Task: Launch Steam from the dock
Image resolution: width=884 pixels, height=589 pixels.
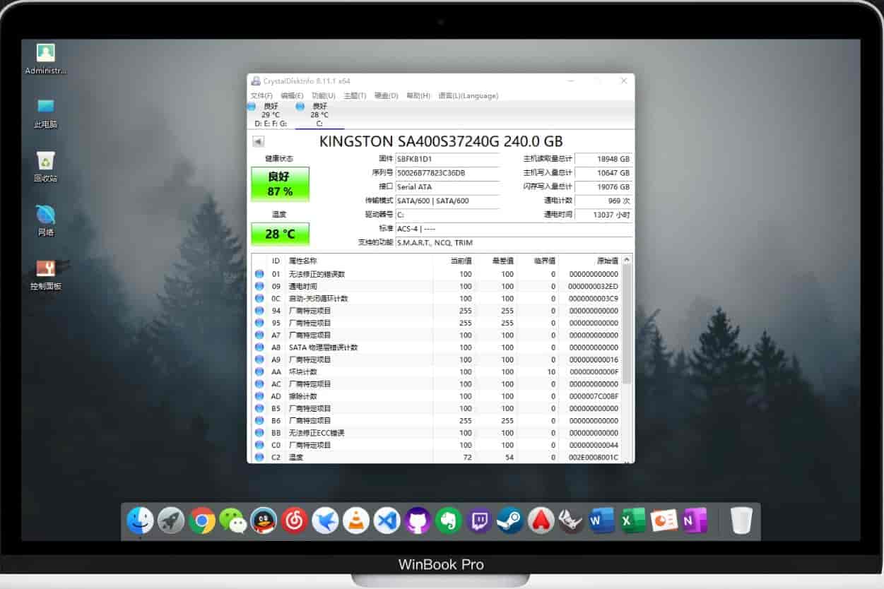Action: [509, 521]
